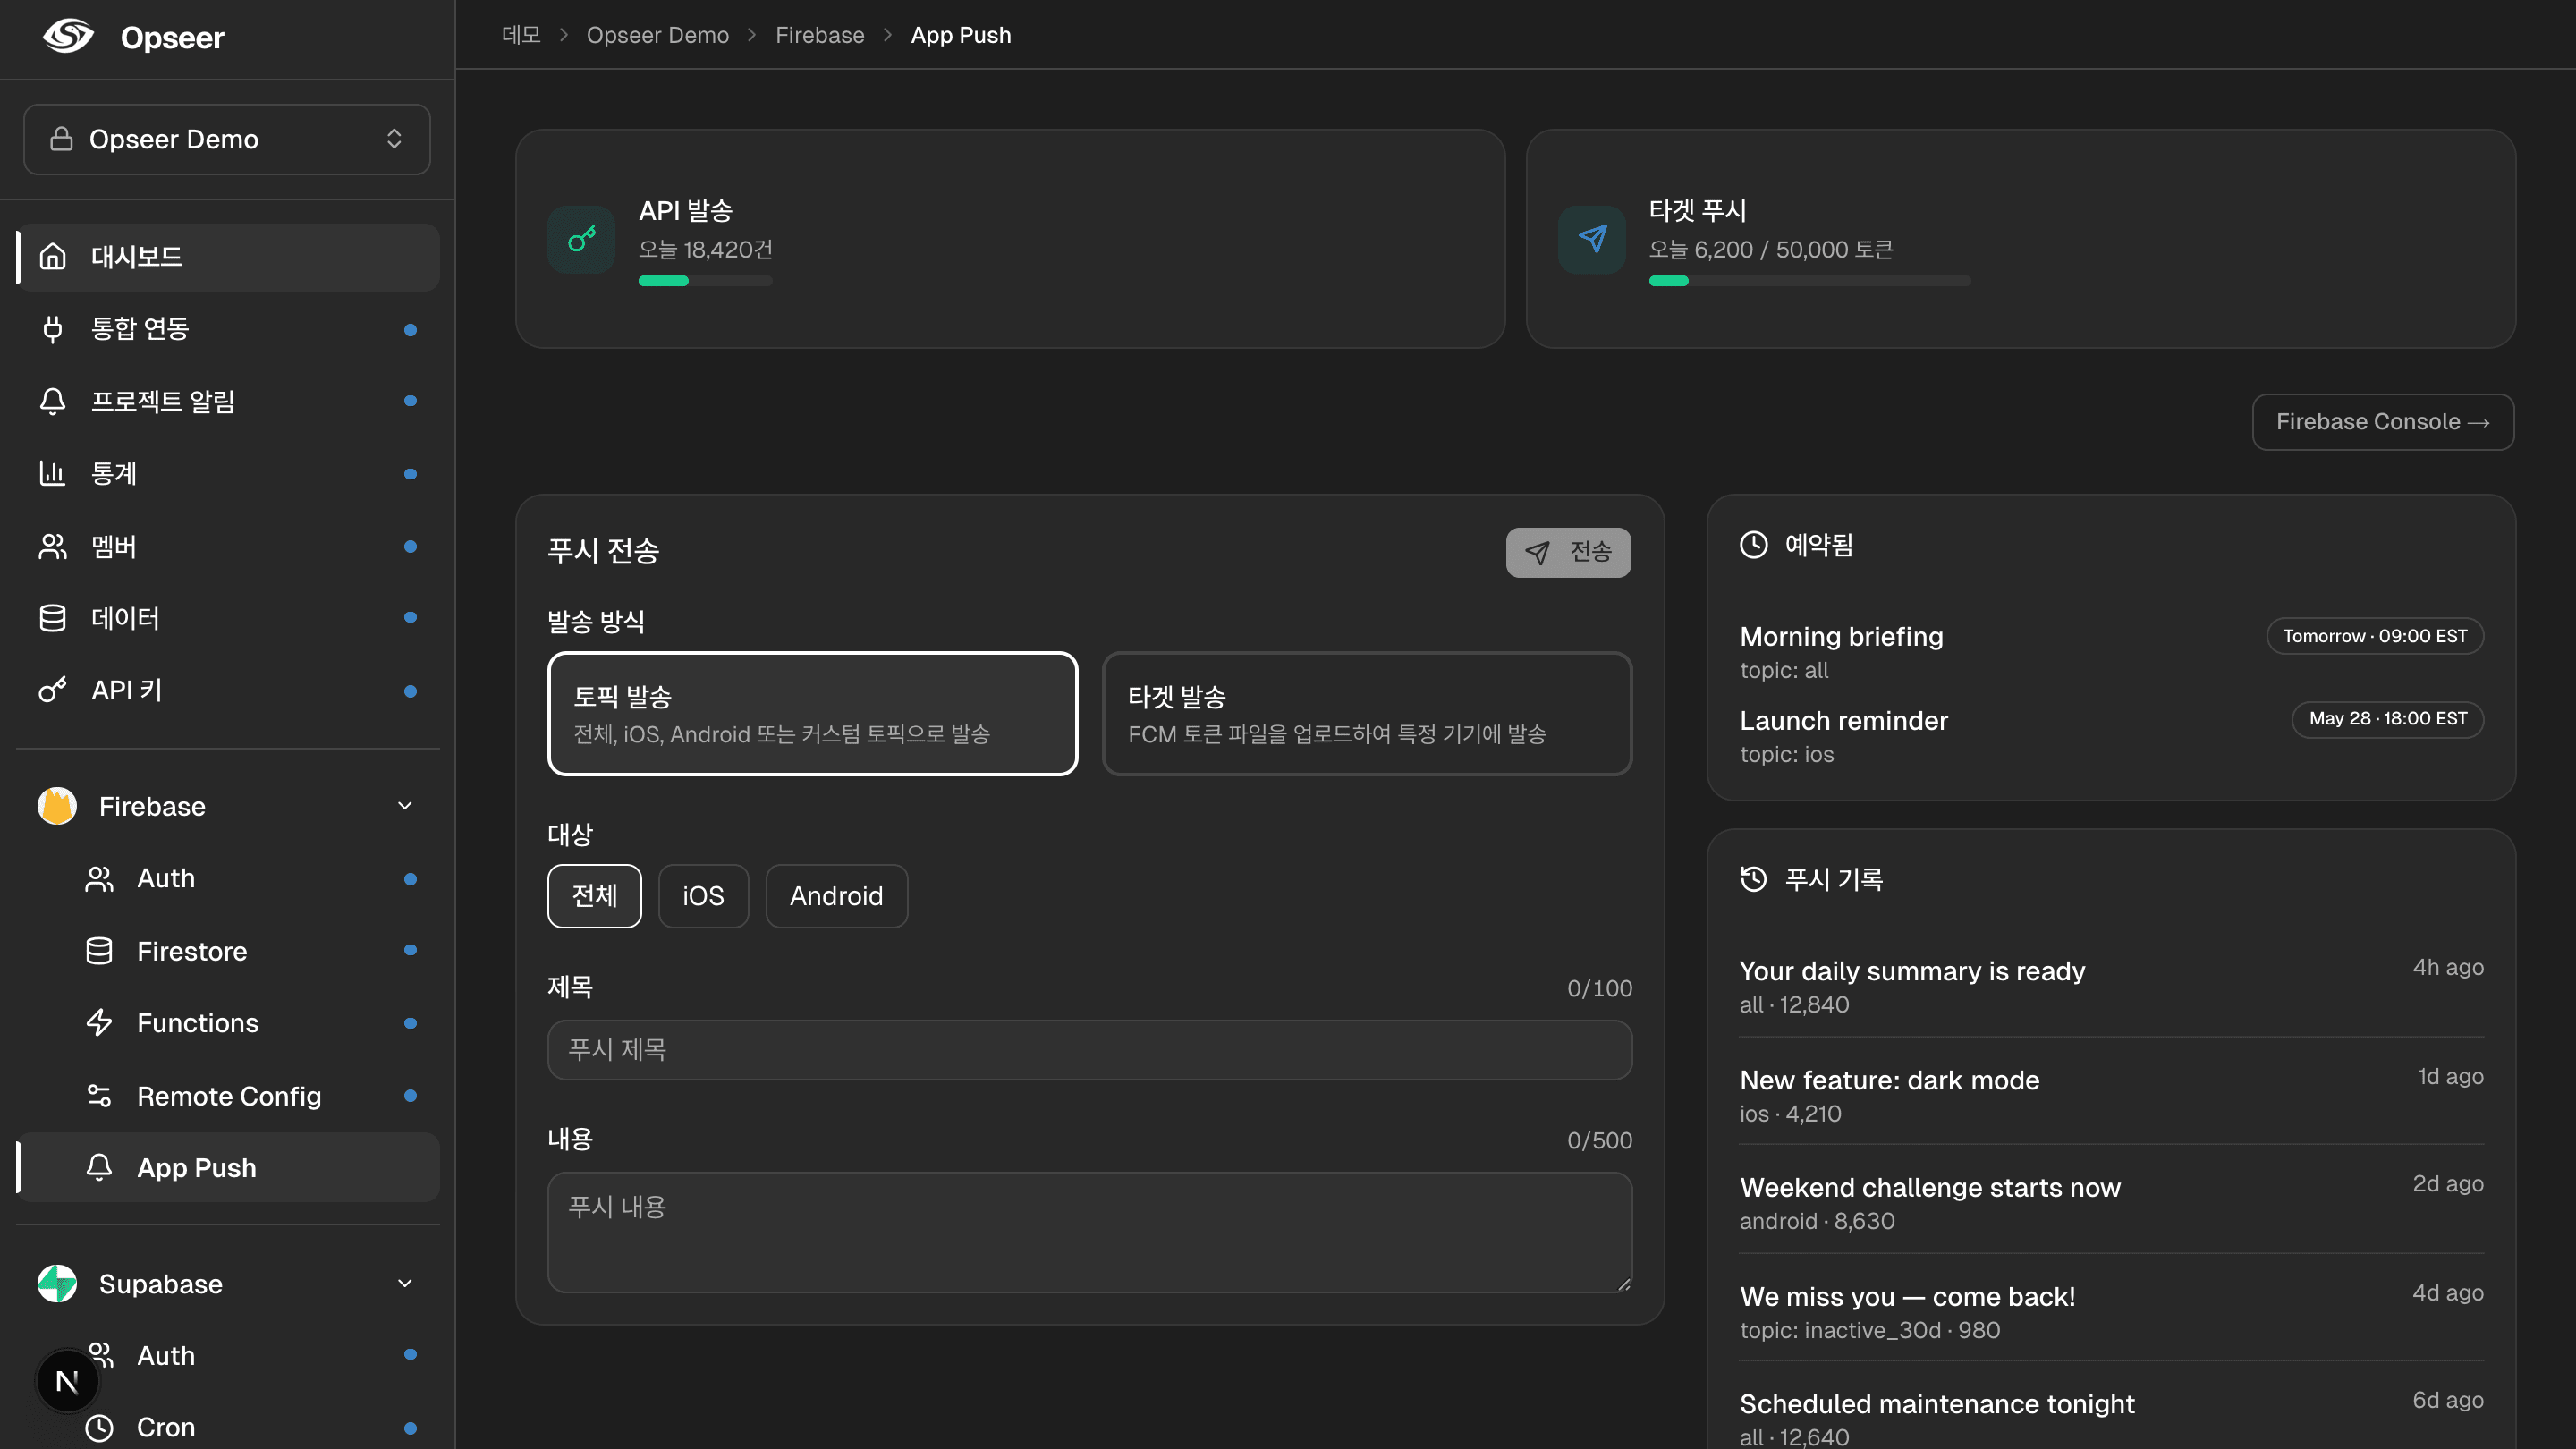Screen dimensions: 2576x1449
Task: Choose iOS as the target audience
Action: (703, 896)
